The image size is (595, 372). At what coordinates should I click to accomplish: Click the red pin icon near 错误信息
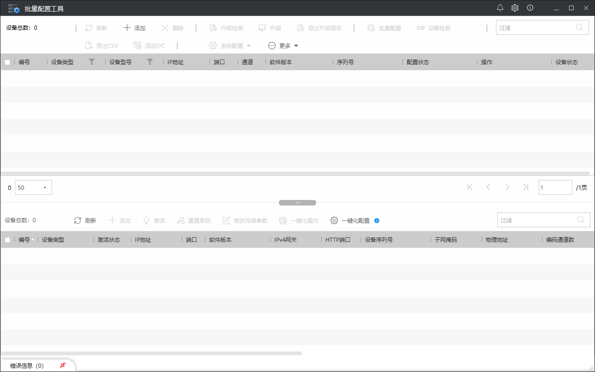pyautogui.click(x=63, y=365)
